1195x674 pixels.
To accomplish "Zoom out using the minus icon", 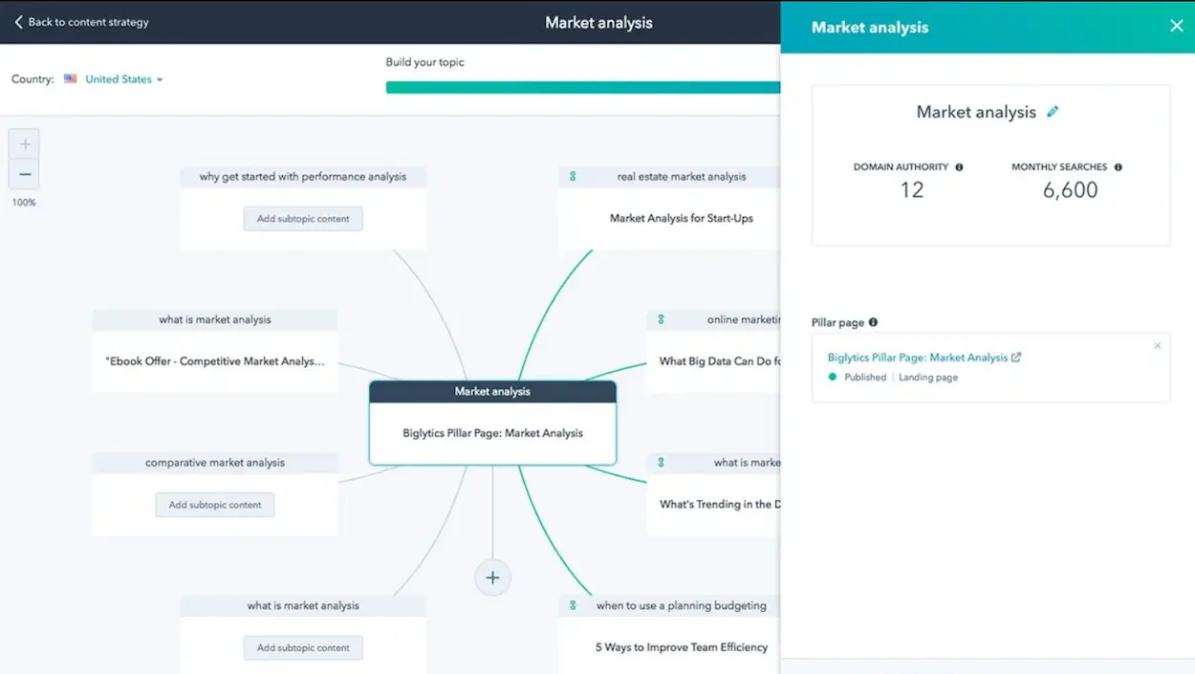I will pyautogui.click(x=23, y=174).
